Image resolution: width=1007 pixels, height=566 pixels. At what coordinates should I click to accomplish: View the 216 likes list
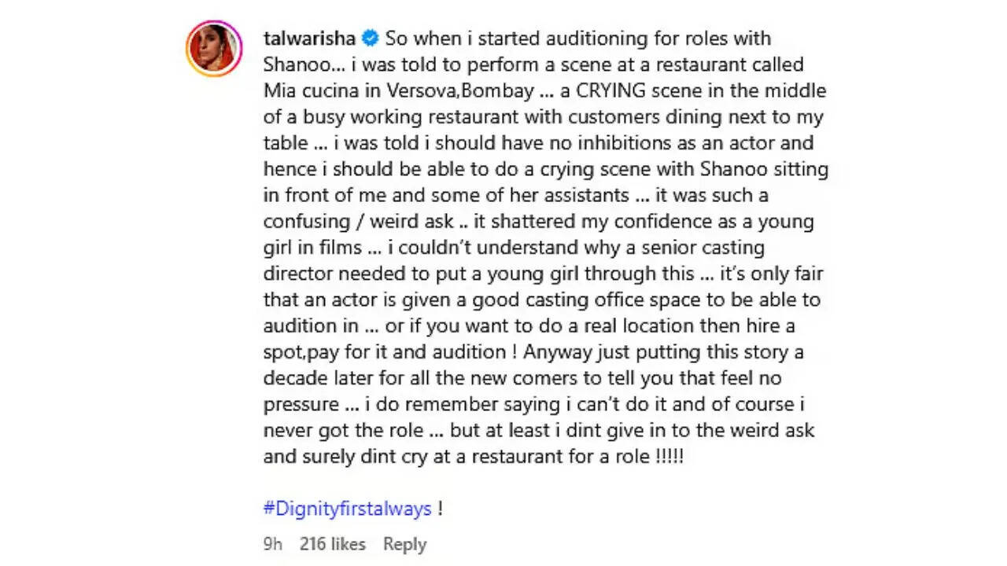(332, 544)
